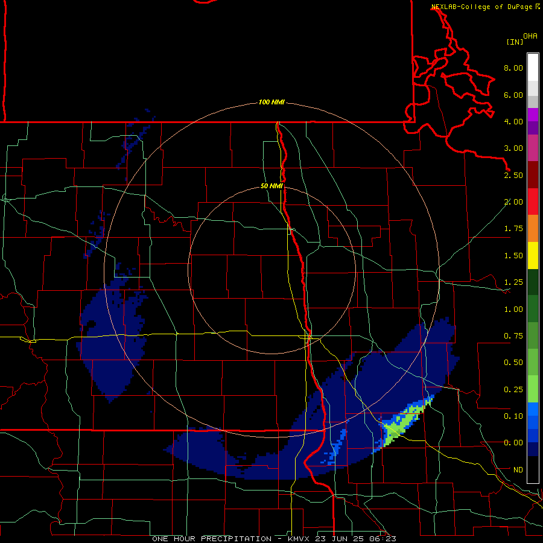This screenshot has width=543, height=543.
Task: Click the 100 NMI range ring label
Action: pyautogui.click(x=271, y=102)
